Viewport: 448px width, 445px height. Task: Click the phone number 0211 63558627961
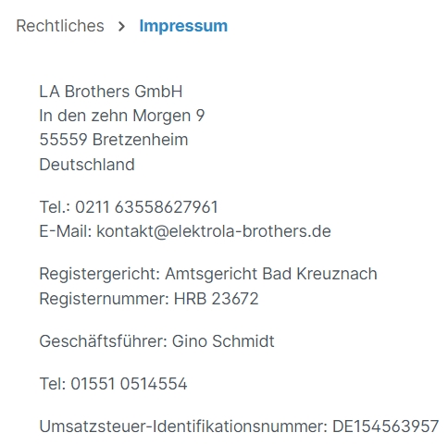[146, 207]
